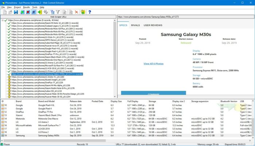255x146 pixels.
Task: Open the Results menu
Action: click(26, 7)
